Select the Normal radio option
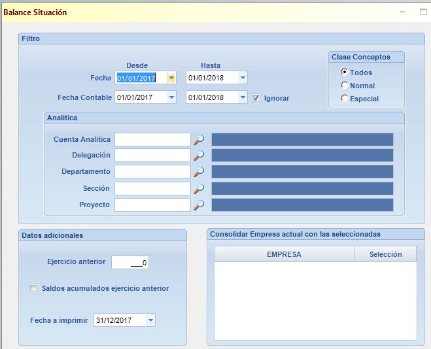Screen dimensions: 431x349 [344, 85]
